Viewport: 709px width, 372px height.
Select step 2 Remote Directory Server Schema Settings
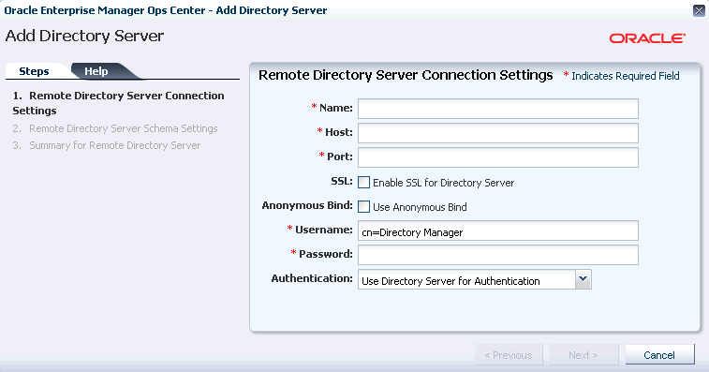(x=115, y=128)
